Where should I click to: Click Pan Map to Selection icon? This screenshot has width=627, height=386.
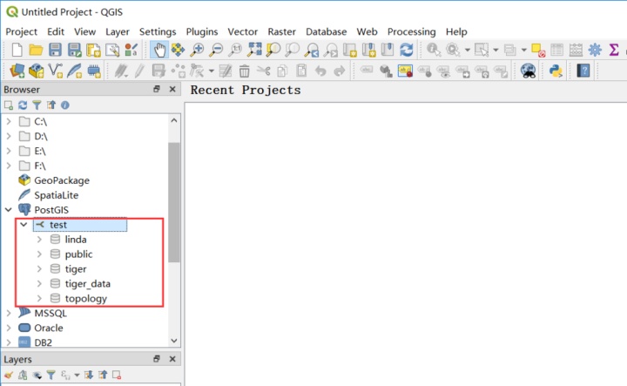[x=178, y=50]
